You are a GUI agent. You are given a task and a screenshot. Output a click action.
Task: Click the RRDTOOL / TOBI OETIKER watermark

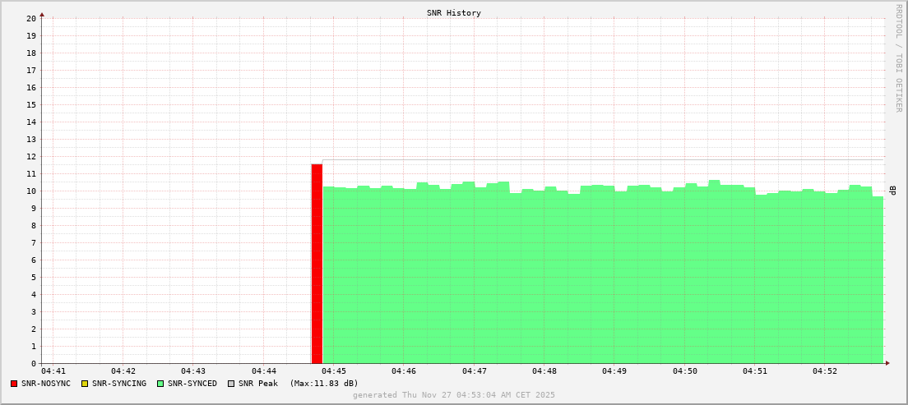pyautogui.click(x=898, y=58)
